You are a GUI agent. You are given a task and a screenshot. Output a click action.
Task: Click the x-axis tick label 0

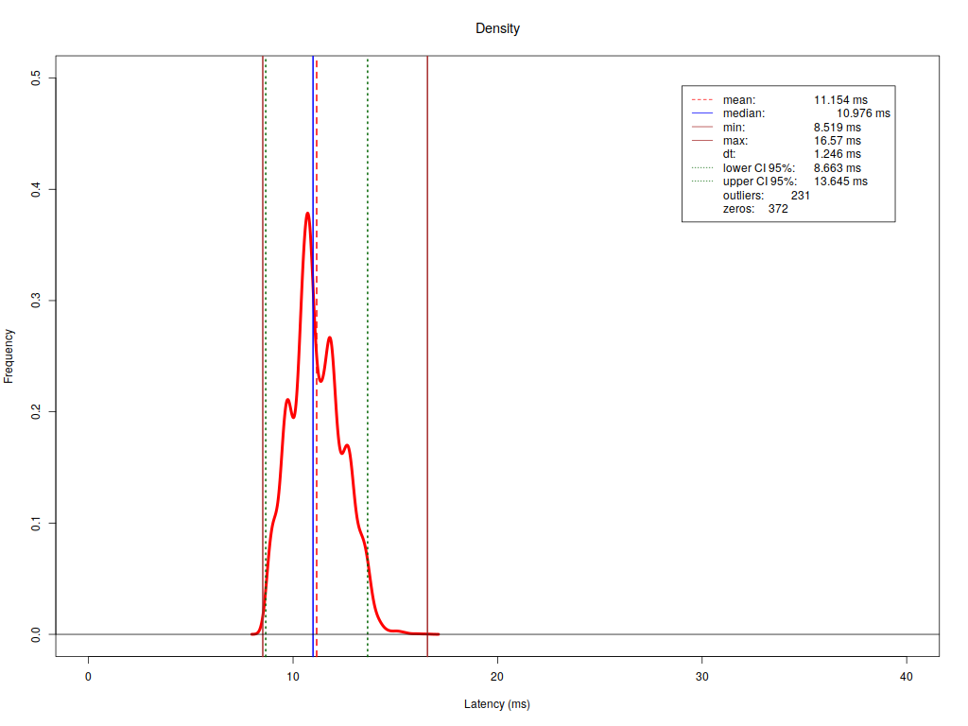(x=88, y=677)
